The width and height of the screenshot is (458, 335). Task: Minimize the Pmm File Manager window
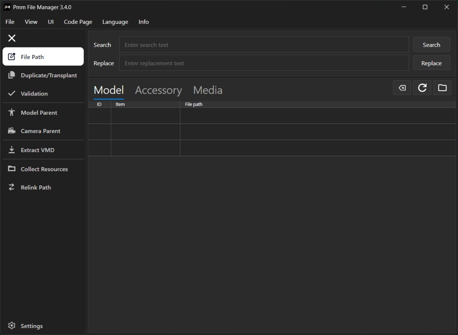point(404,7)
